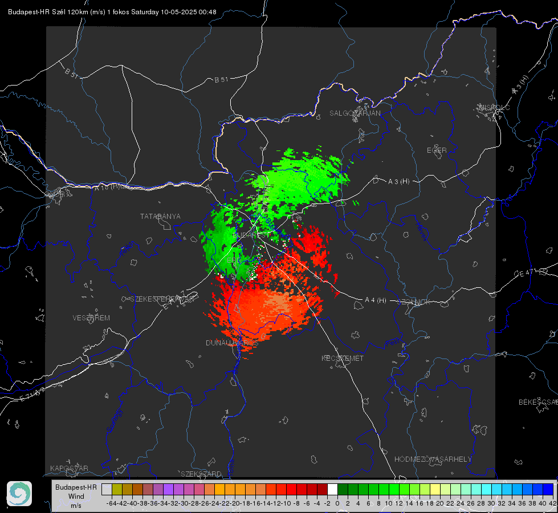Click the SZEKSZÁRD city label
Screen dimensions: 558x513
(201, 474)
